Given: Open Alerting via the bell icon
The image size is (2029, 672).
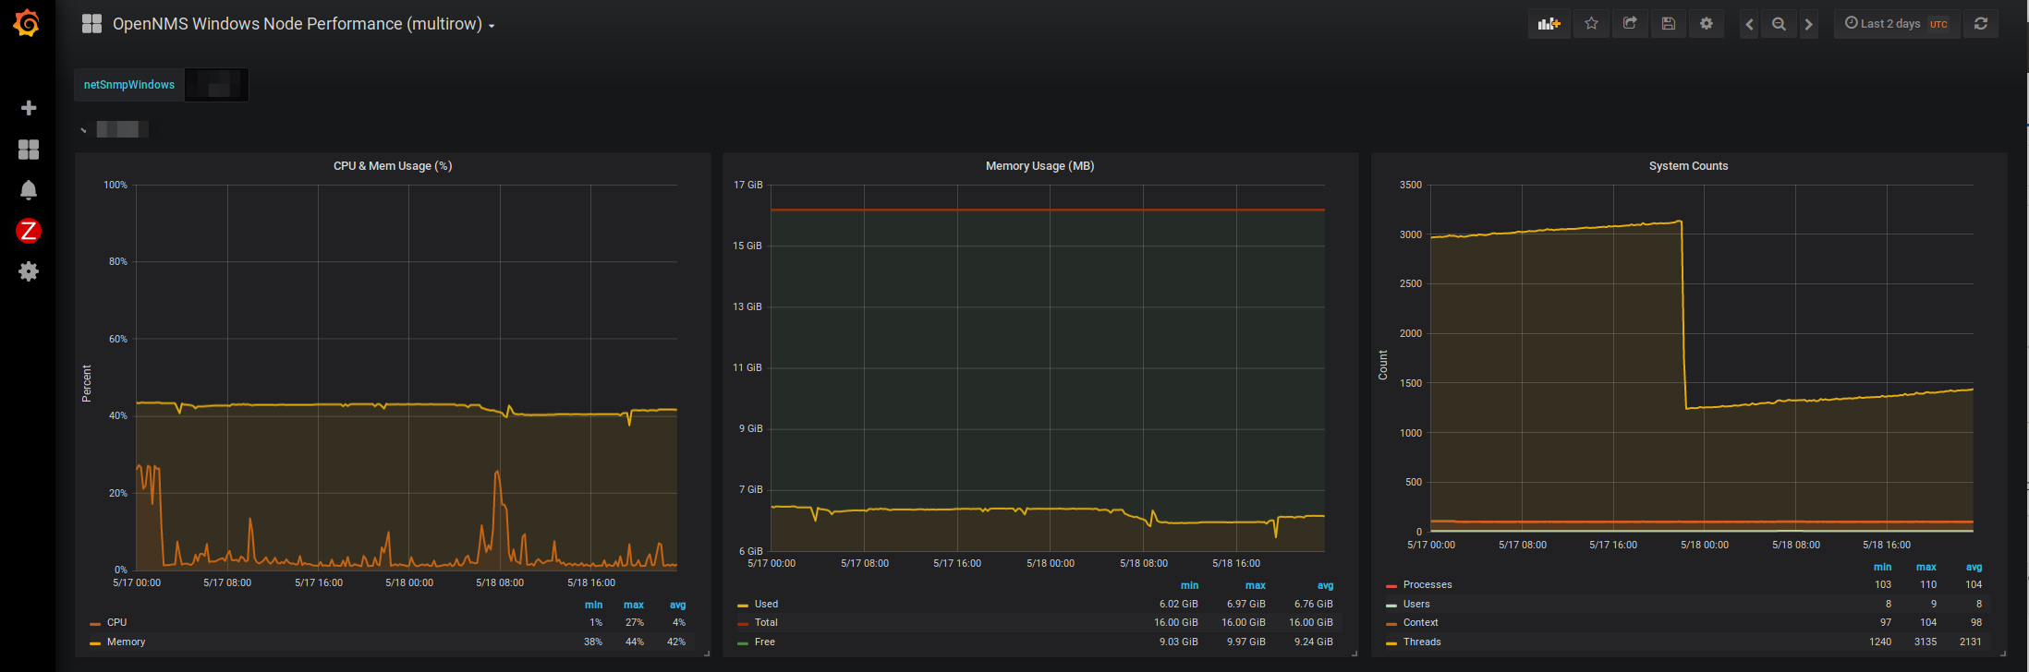Looking at the screenshot, I should [29, 190].
